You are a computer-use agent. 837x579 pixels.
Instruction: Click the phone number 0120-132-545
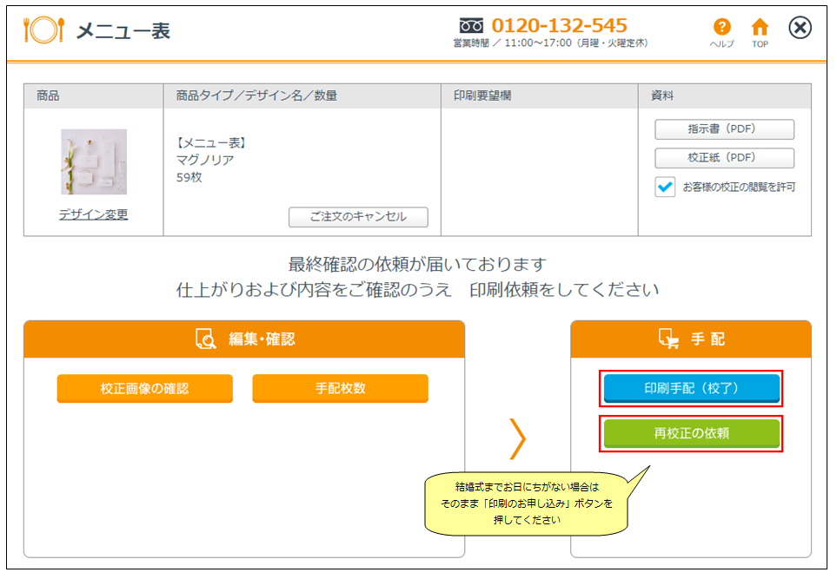click(x=559, y=25)
